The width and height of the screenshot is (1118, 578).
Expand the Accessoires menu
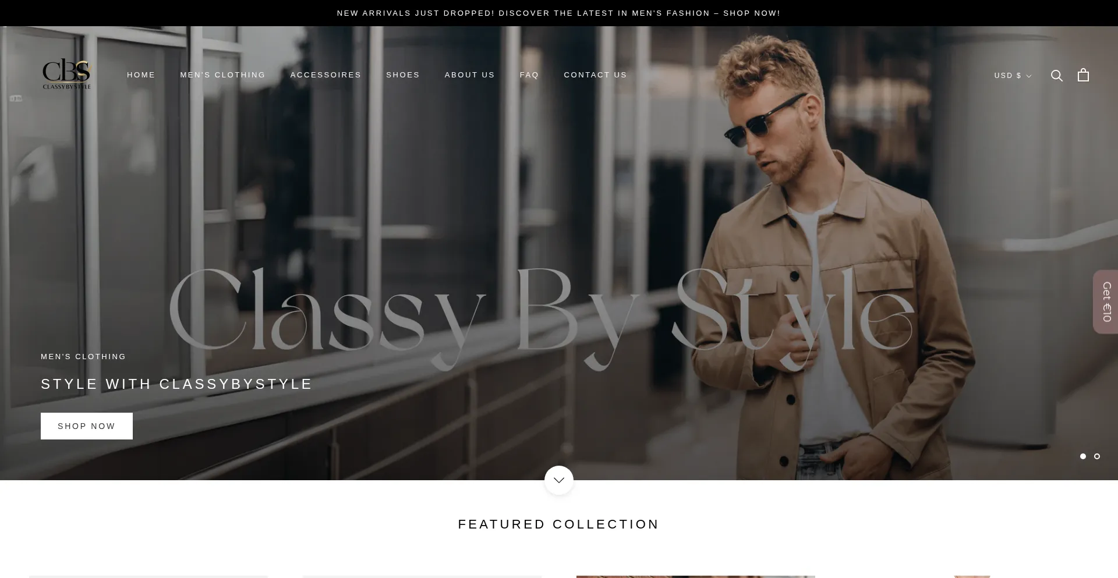tap(326, 75)
